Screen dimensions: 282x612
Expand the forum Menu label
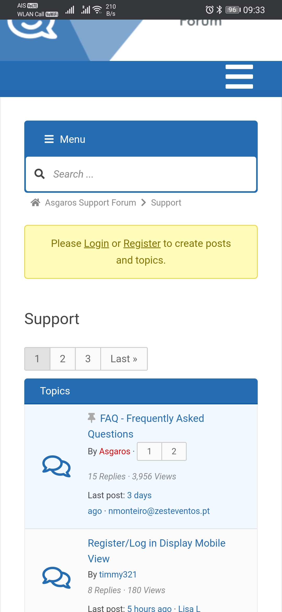[73, 139]
